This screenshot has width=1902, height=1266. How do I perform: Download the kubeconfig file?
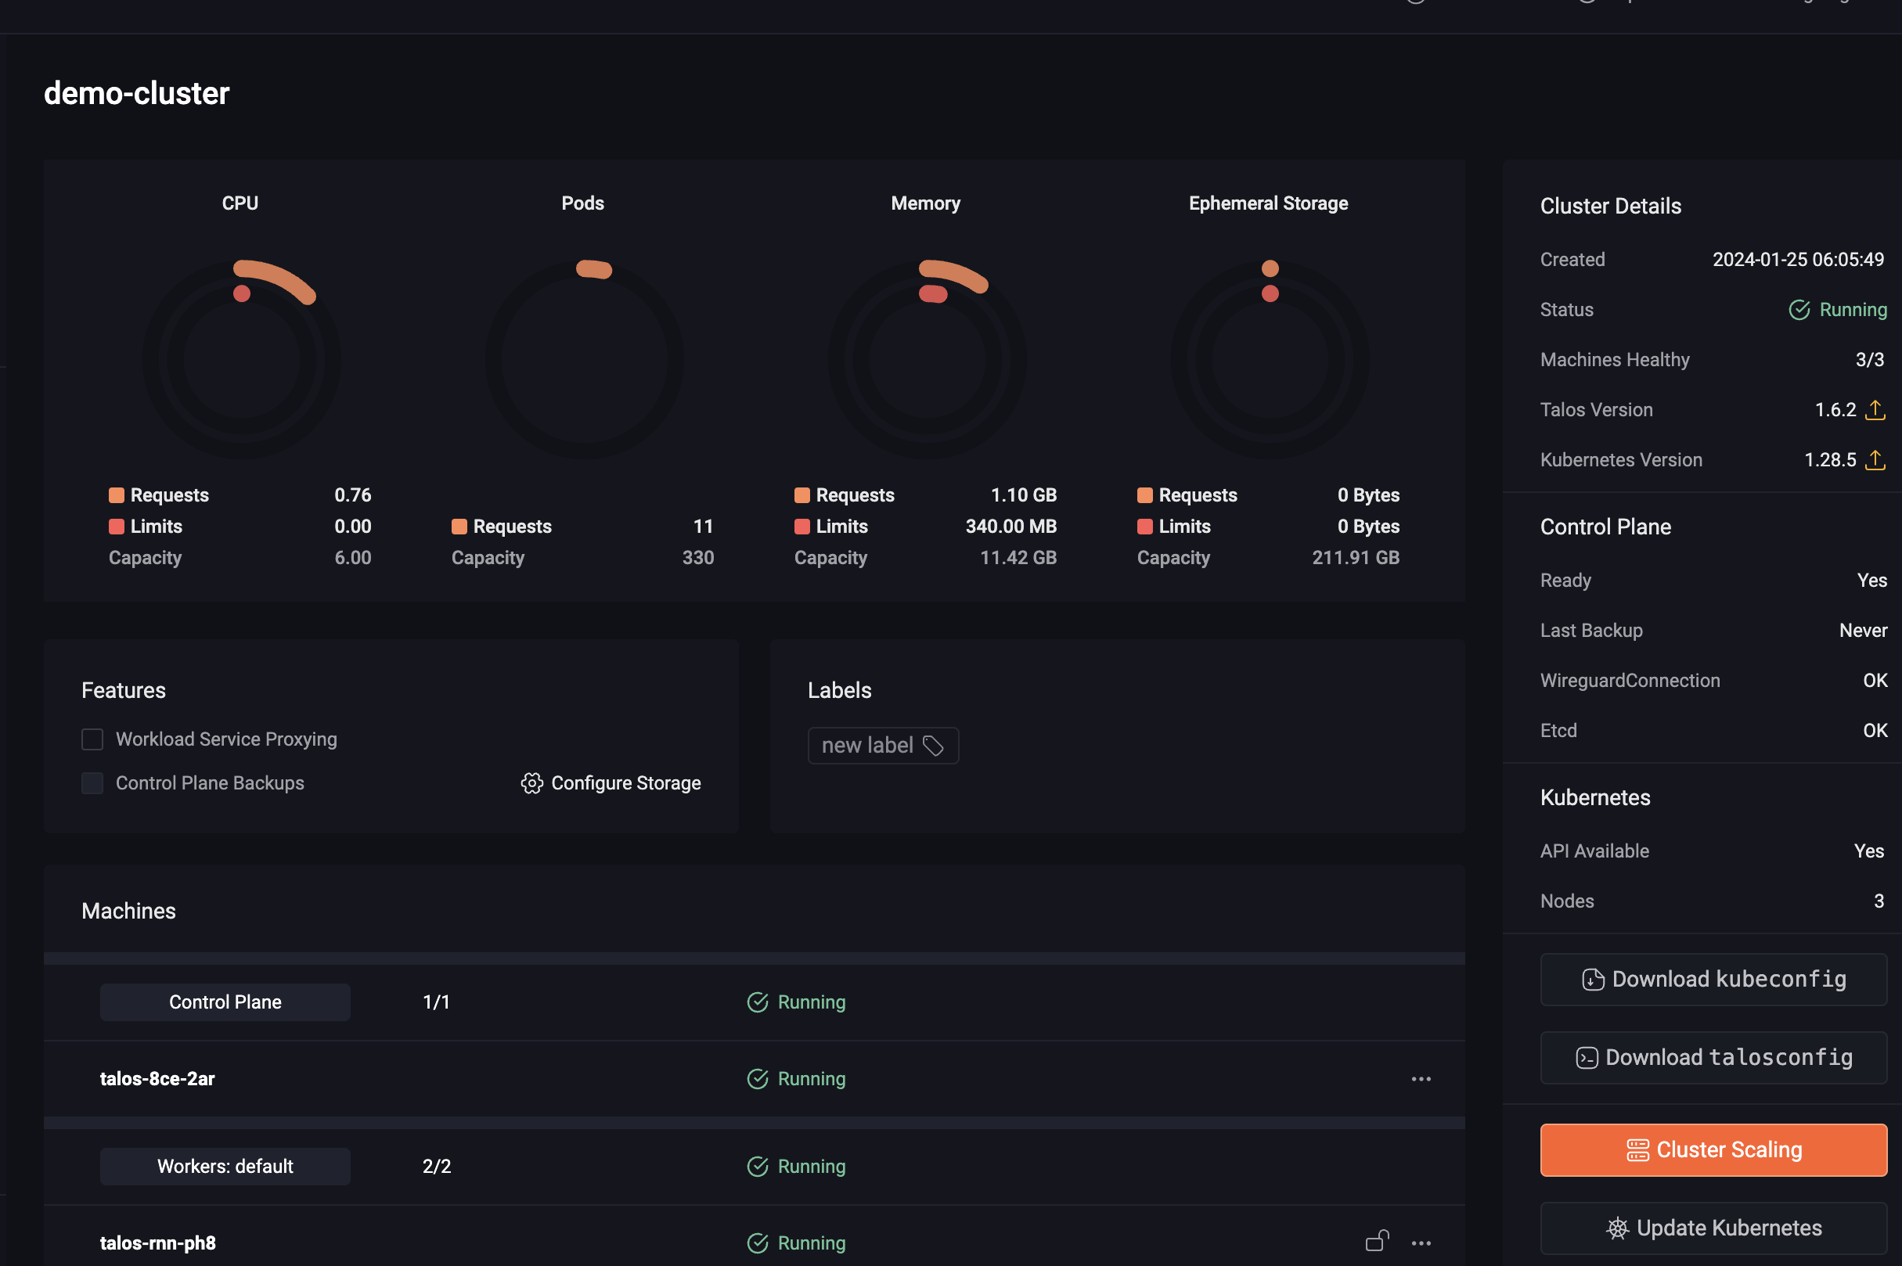coord(1713,980)
